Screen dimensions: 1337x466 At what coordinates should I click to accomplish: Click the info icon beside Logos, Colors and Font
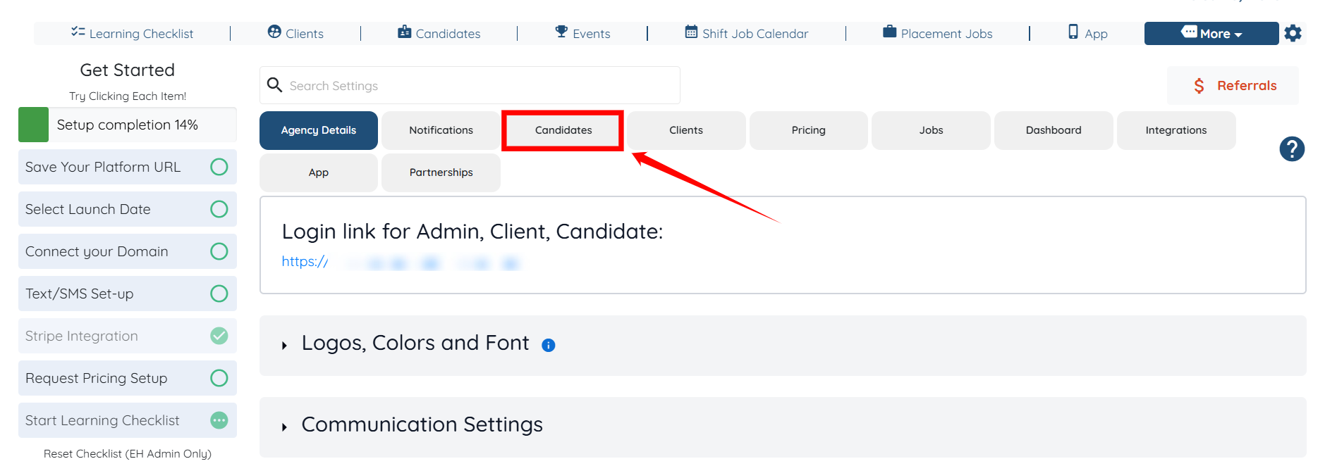548,345
